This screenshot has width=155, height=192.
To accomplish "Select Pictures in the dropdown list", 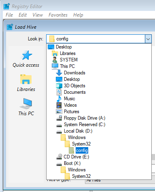I will (99, 112).
